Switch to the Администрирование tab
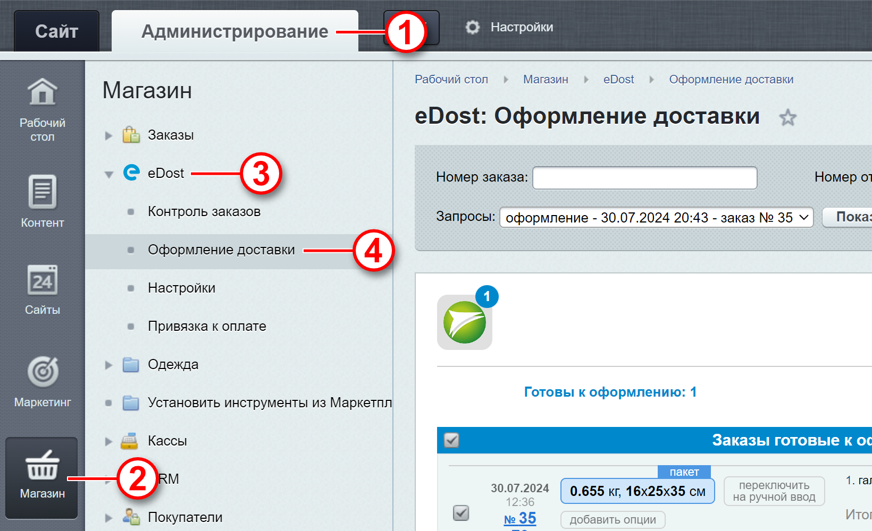Screen dimensions: 872x531 click(234, 31)
